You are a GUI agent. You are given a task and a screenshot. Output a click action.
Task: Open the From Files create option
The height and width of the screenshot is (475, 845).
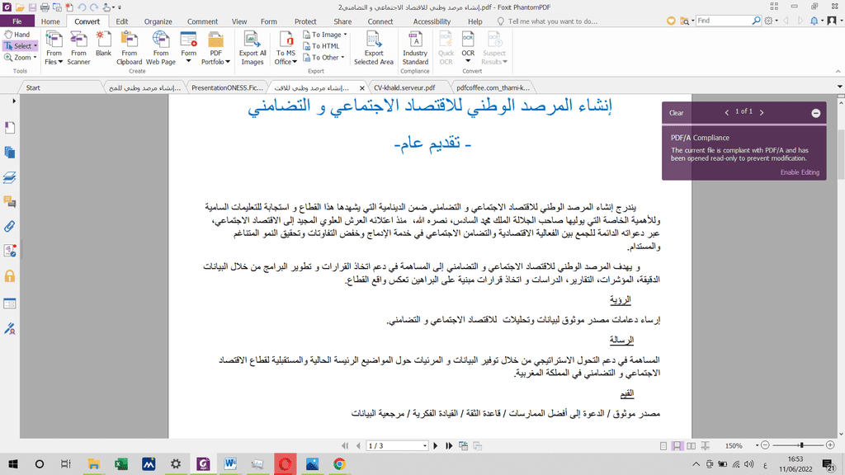[54, 48]
